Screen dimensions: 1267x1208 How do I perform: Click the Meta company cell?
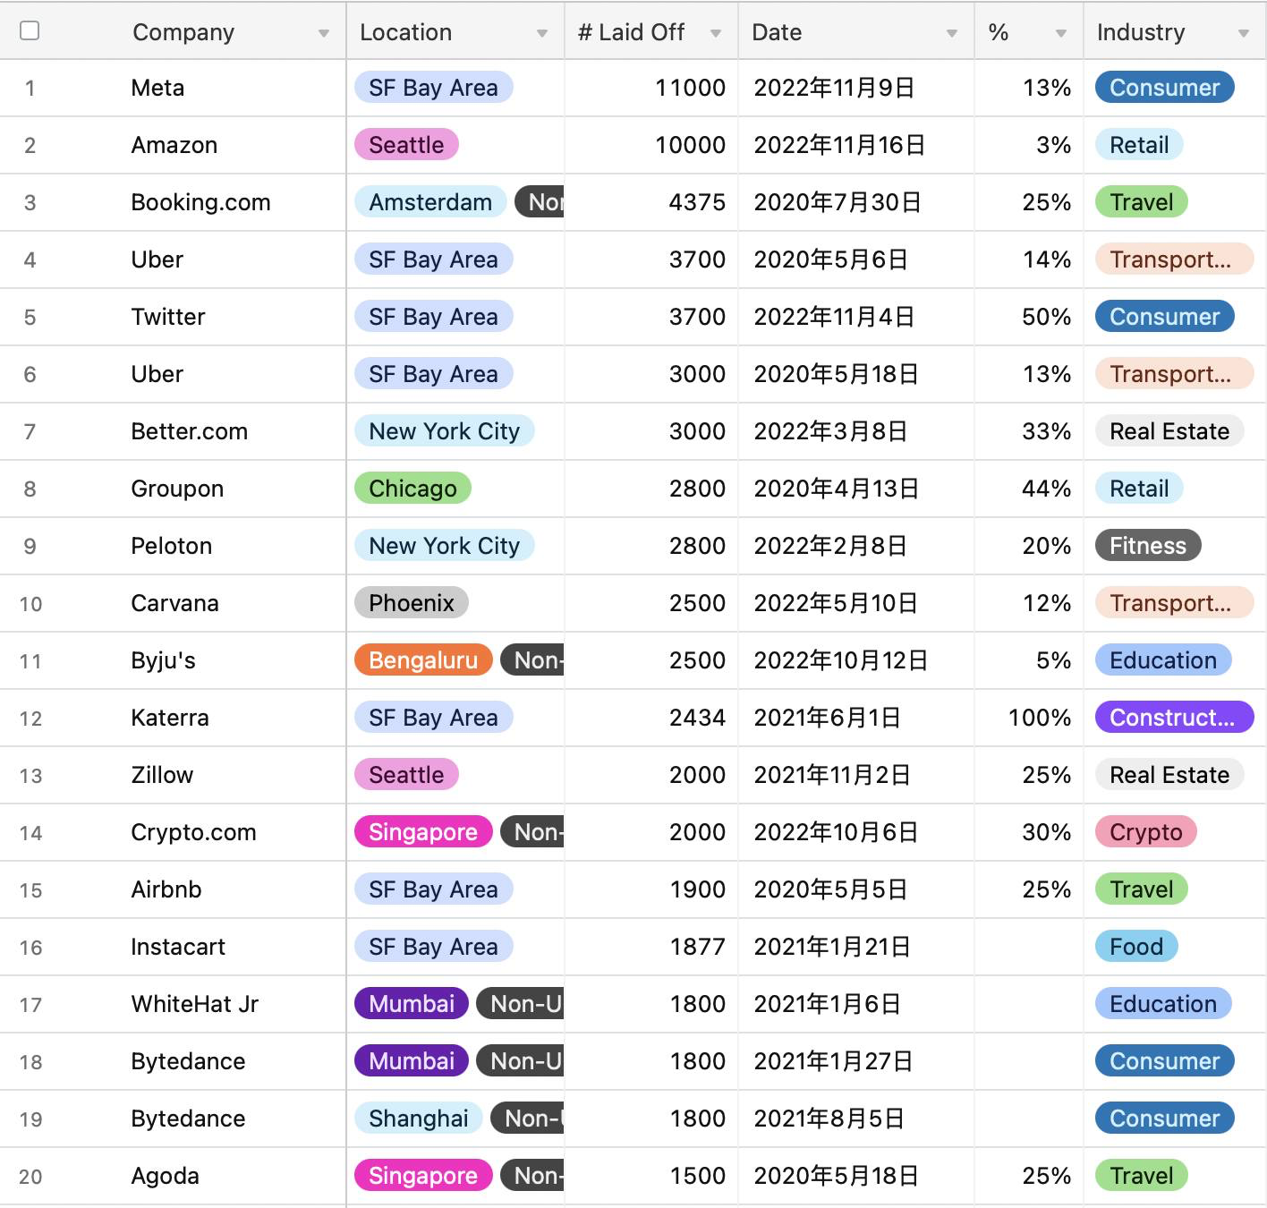[157, 88]
